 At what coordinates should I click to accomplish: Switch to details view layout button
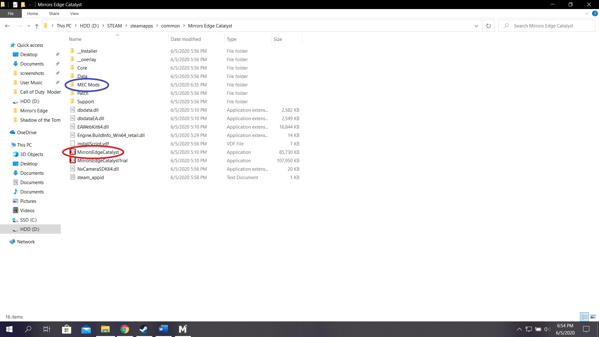click(584, 317)
